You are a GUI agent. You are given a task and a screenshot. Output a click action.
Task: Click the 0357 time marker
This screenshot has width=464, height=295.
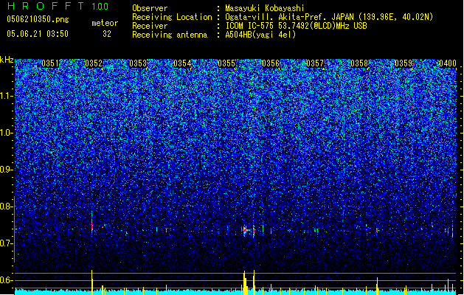point(315,63)
